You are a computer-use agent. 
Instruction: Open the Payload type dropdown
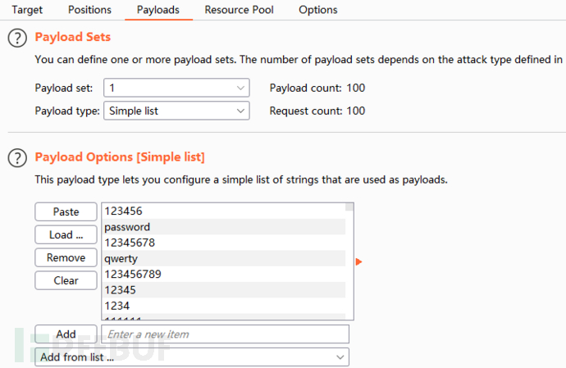[176, 111]
